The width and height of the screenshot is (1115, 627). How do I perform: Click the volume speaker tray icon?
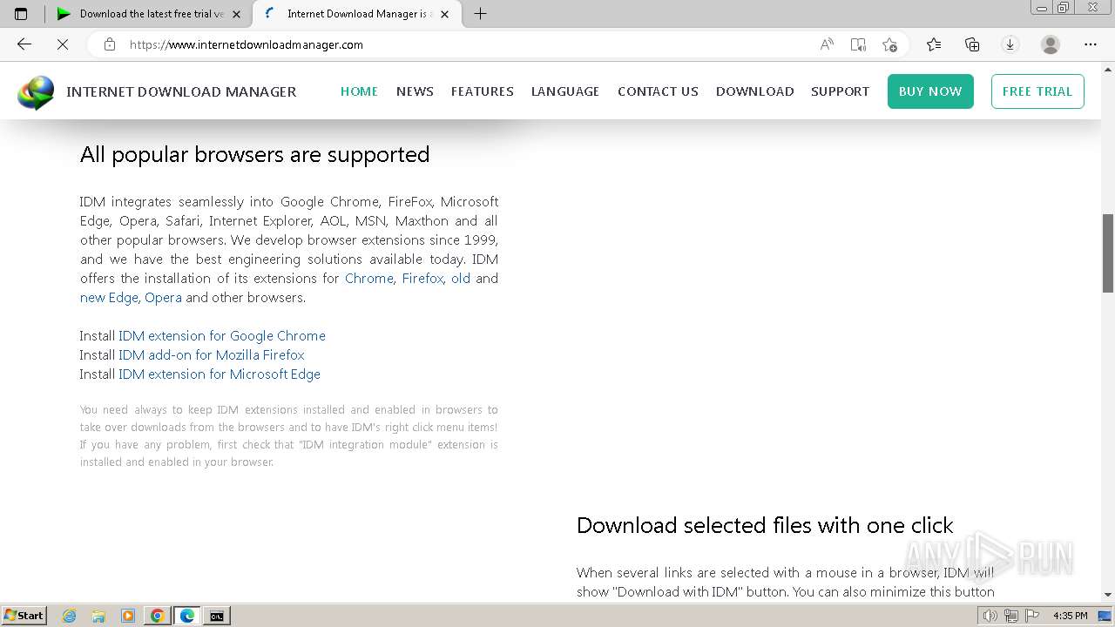(x=990, y=616)
